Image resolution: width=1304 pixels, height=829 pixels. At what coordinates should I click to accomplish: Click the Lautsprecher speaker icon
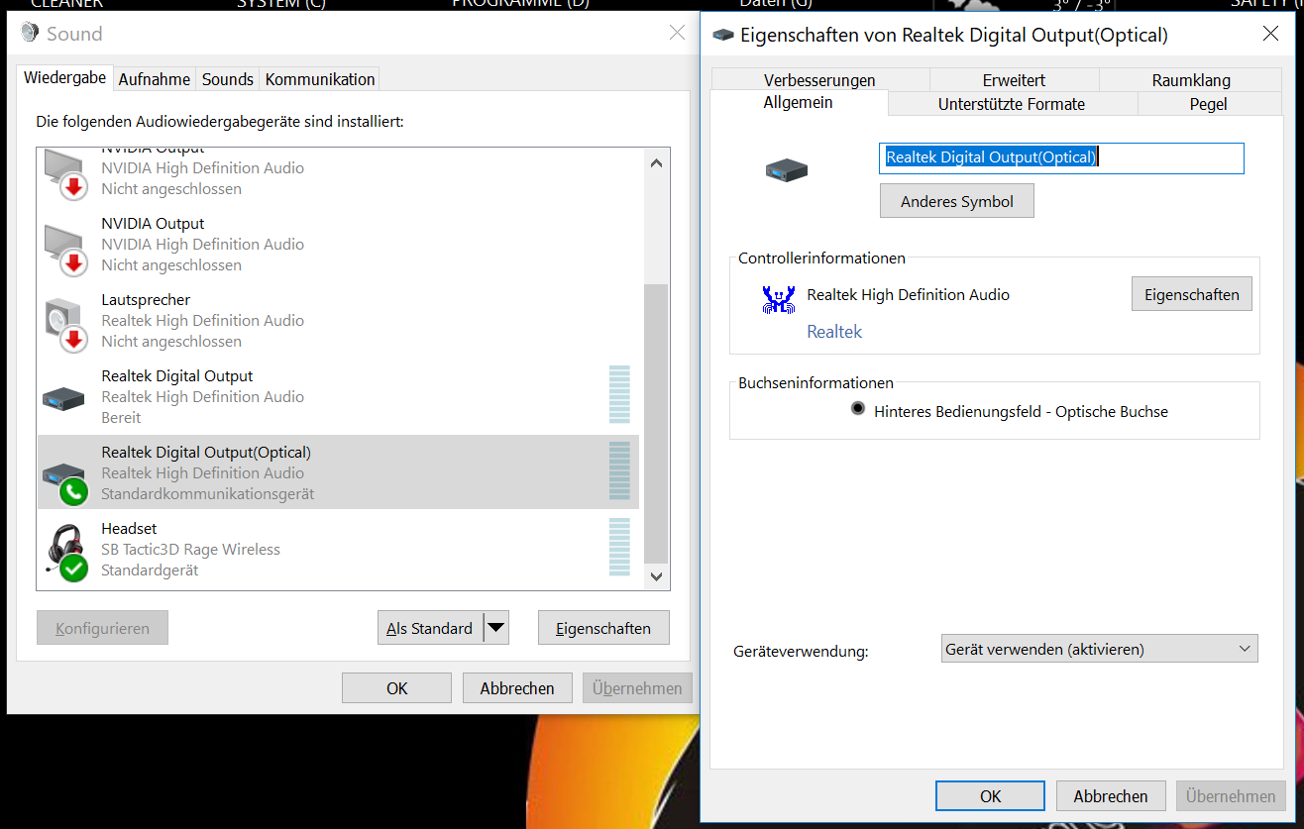tap(66, 325)
